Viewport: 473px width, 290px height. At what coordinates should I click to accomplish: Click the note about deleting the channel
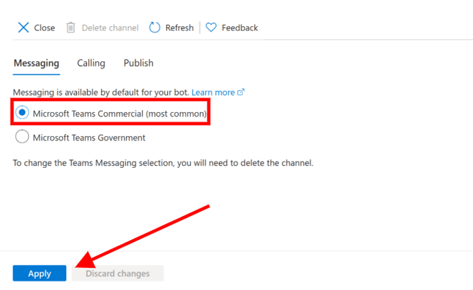point(163,163)
